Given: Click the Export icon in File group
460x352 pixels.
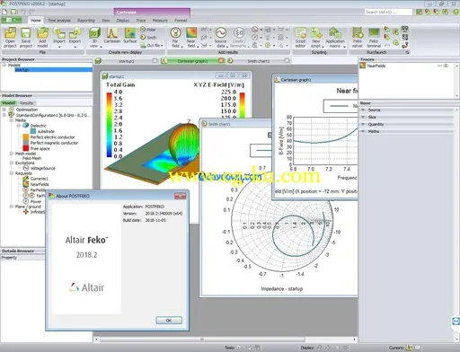Looking at the screenshot, I should tap(75, 33).
